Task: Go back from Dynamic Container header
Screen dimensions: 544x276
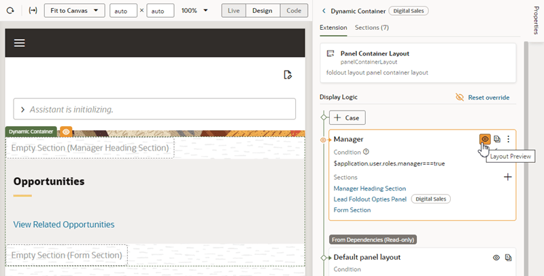Action: 324,11
